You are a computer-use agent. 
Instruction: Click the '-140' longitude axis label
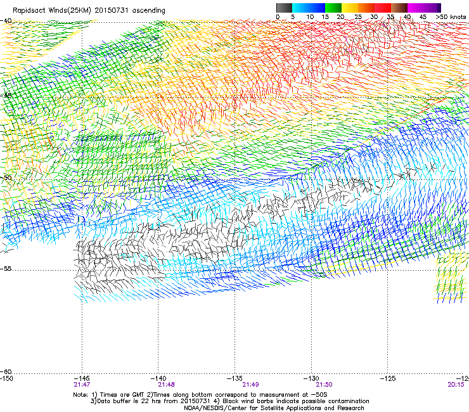click(x=158, y=378)
